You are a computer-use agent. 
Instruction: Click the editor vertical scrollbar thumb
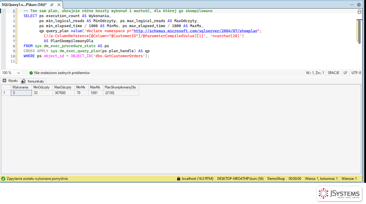tap(359, 32)
